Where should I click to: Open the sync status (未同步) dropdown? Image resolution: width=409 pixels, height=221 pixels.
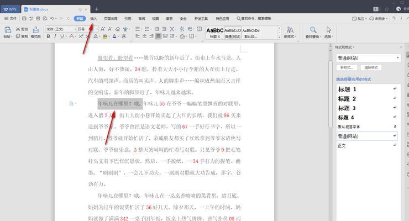[379, 18]
